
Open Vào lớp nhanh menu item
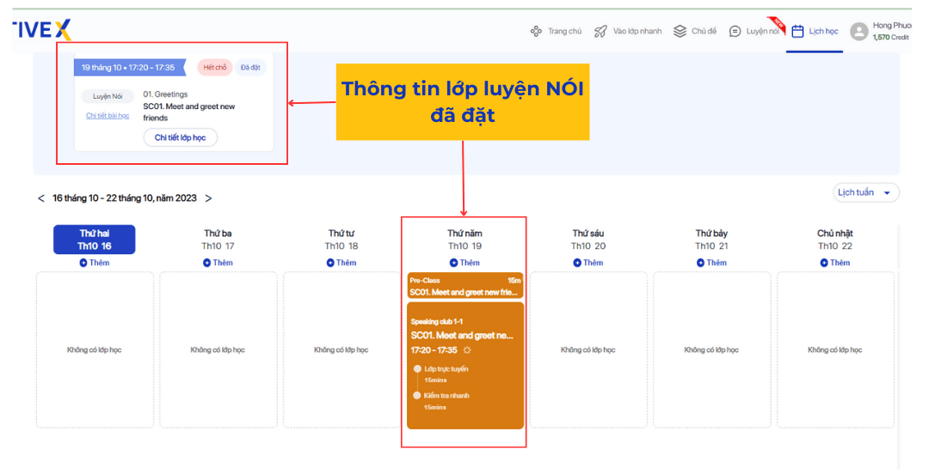click(x=628, y=32)
